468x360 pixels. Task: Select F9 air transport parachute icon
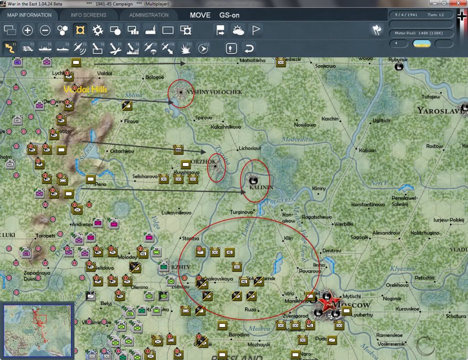tap(150, 48)
